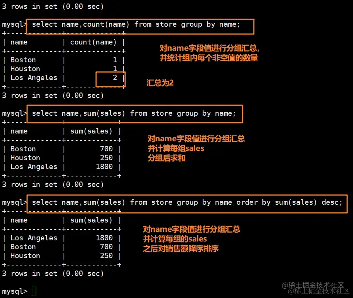
Task: Click the sum(sales) header of the last table
Action: point(91,220)
